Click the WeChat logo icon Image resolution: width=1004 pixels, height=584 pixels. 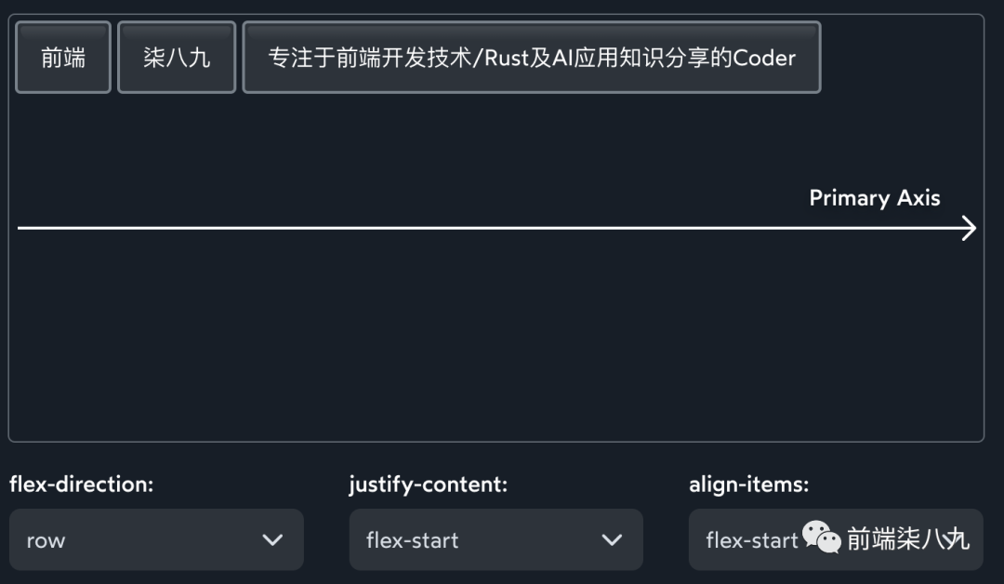[x=821, y=537]
